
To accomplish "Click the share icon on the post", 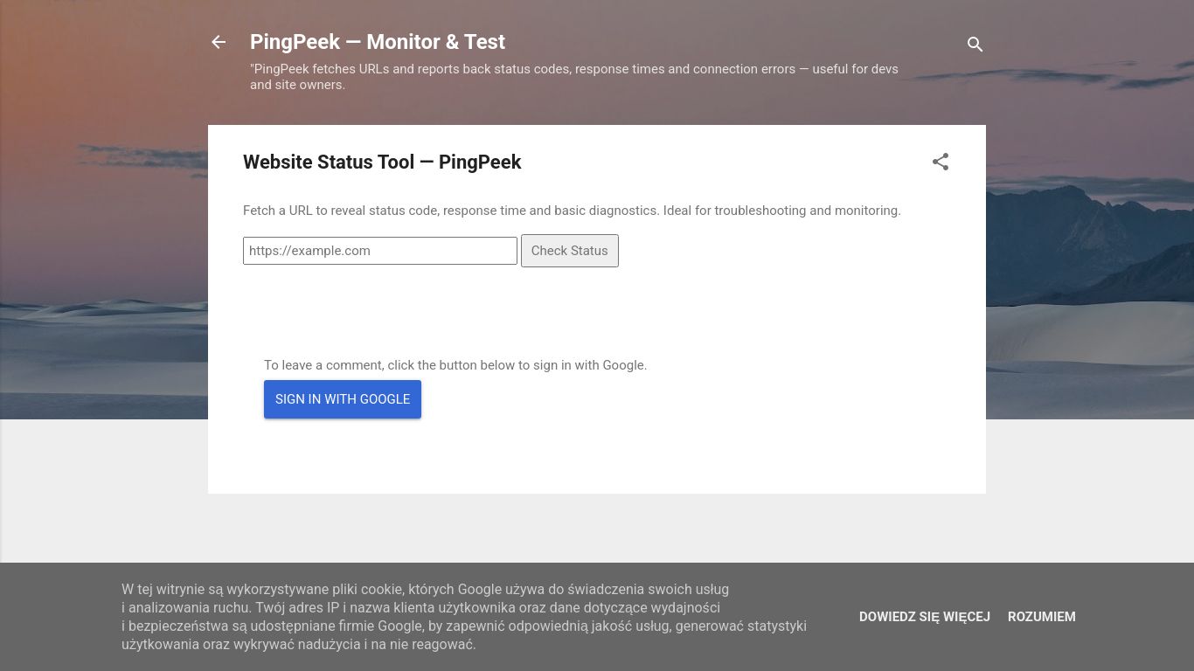I will click(940, 162).
